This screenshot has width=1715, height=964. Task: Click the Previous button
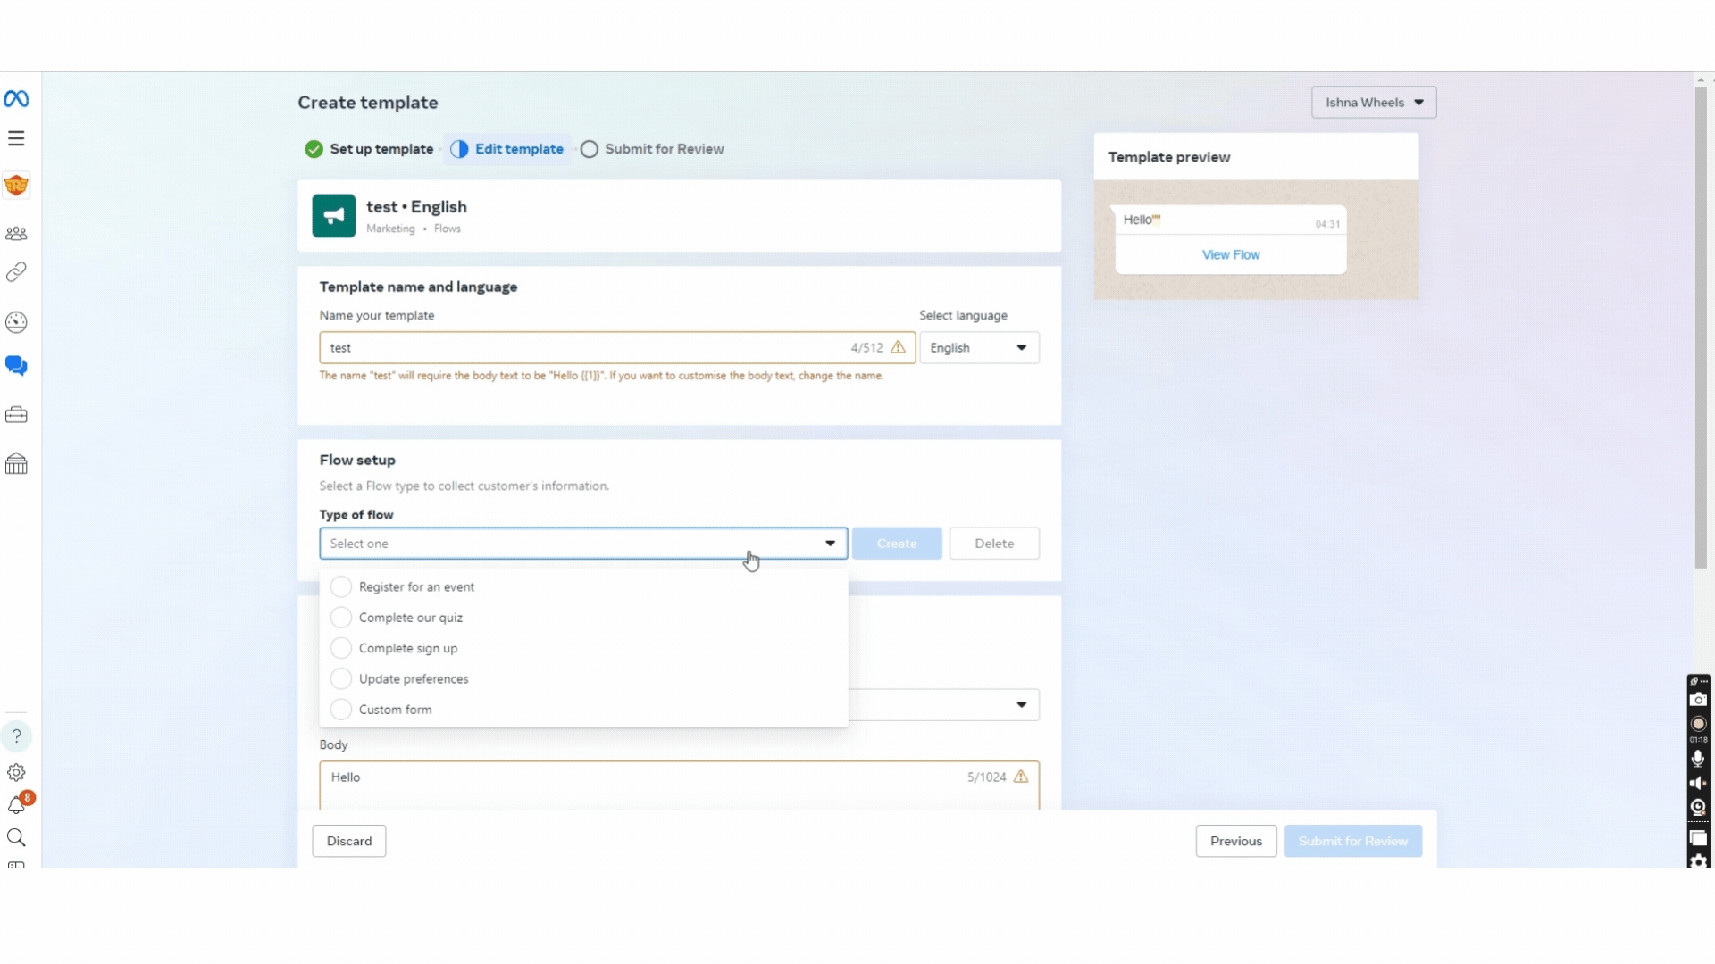[x=1235, y=842]
